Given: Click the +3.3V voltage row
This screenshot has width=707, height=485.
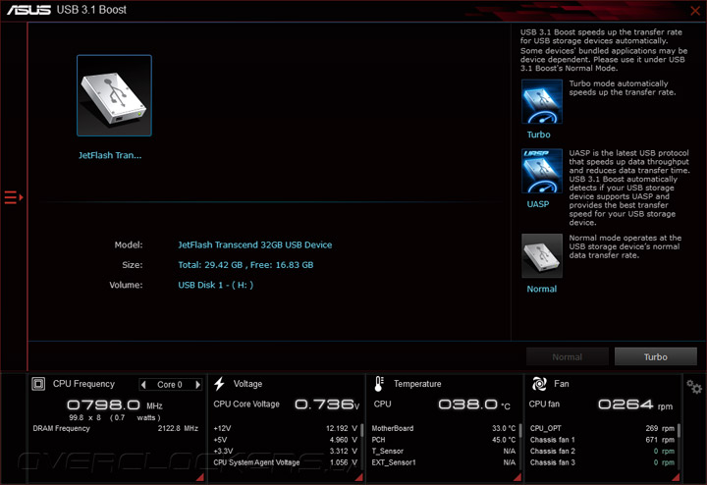Looking at the screenshot, I should (x=286, y=451).
